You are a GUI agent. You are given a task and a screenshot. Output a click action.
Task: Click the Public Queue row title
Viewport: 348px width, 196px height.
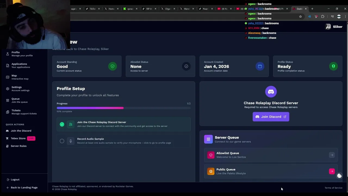(x=226, y=170)
